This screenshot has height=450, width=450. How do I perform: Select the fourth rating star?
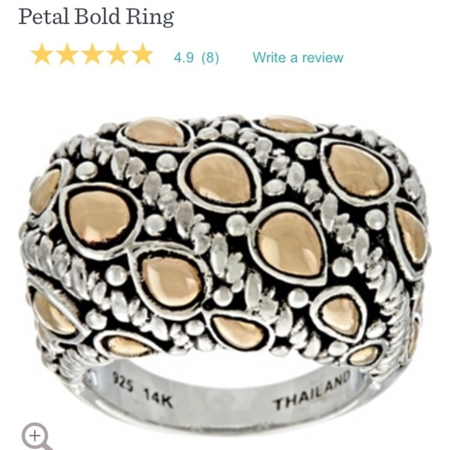point(117,54)
